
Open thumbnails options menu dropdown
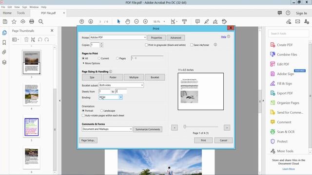pos(16,40)
